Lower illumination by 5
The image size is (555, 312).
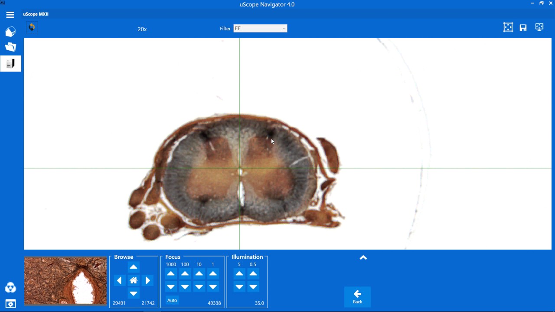(x=239, y=287)
